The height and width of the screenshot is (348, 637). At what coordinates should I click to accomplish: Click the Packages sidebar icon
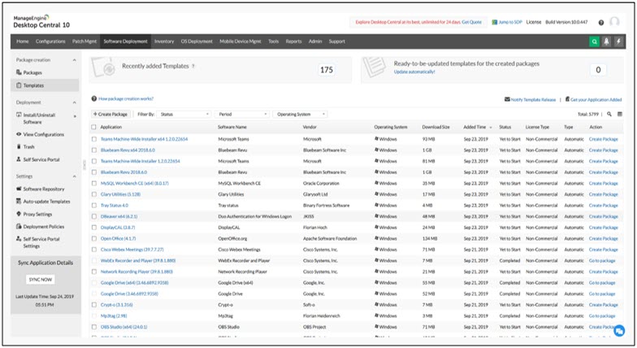[19, 72]
